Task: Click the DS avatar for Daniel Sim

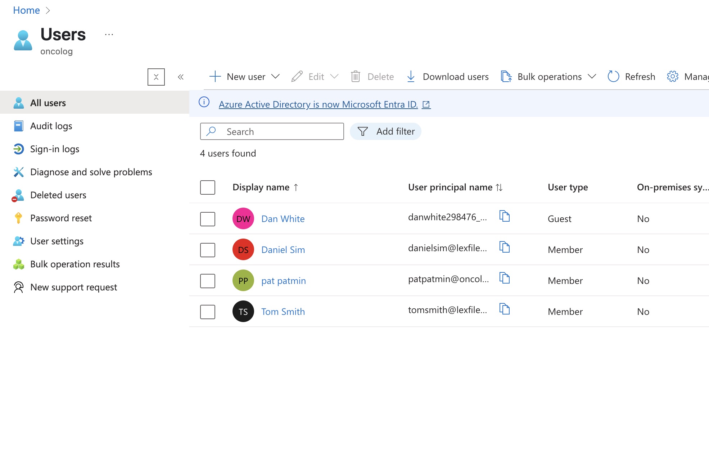Action: 243,249
